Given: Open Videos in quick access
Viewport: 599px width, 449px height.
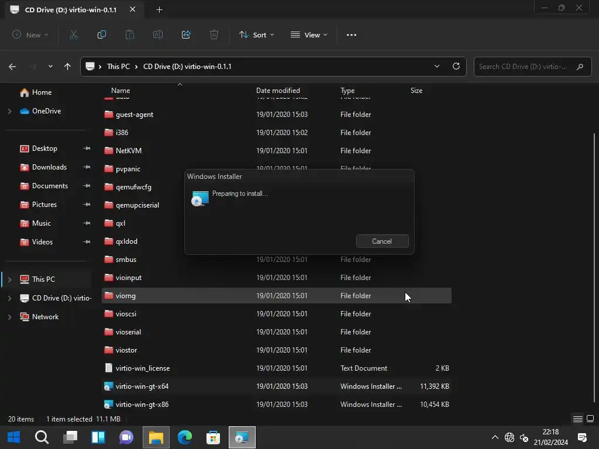Looking at the screenshot, I should pyautogui.click(x=42, y=242).
